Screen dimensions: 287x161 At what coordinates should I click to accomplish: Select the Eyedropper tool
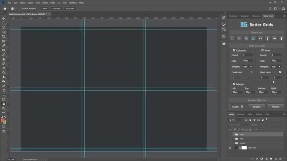pos(4,46)
